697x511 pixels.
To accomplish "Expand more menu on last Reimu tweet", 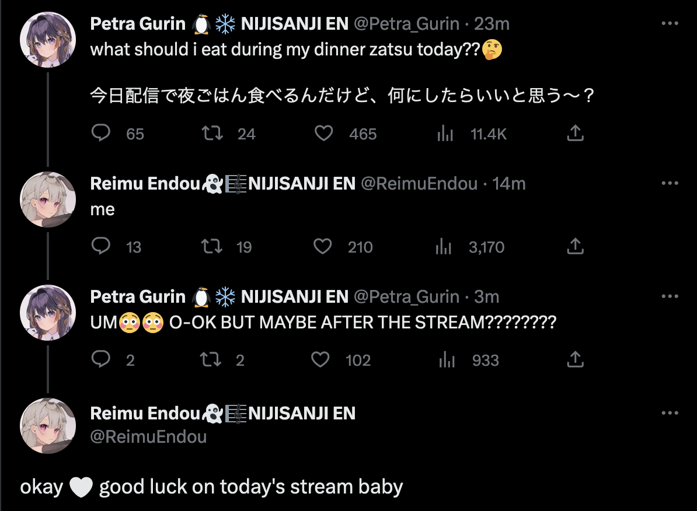I will (669, 413).
